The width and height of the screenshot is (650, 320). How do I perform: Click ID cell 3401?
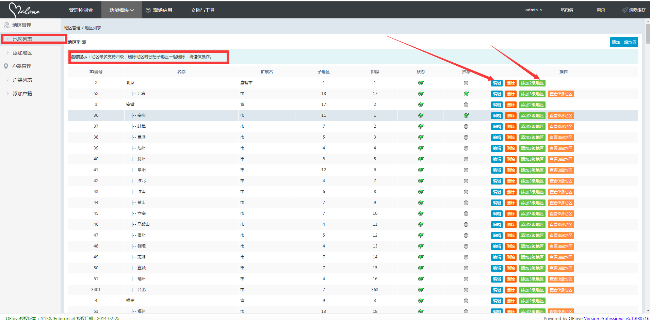(x=96, y=290)
